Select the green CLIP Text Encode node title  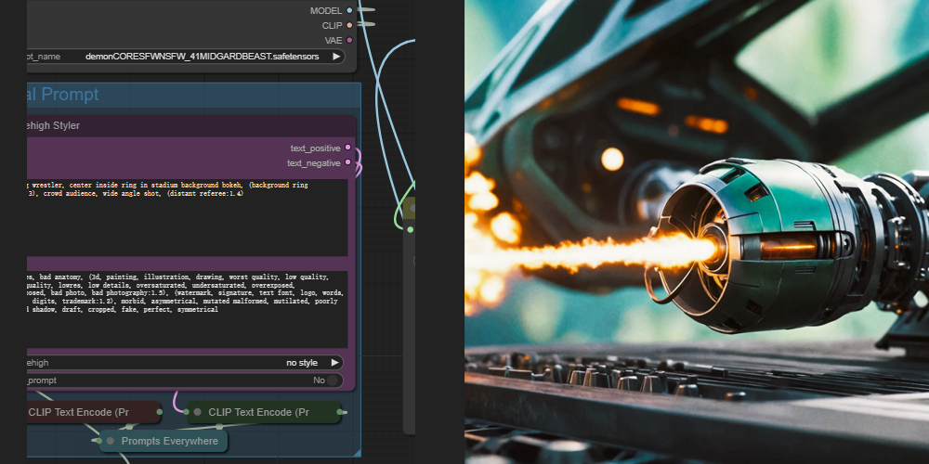coord(258,412)
